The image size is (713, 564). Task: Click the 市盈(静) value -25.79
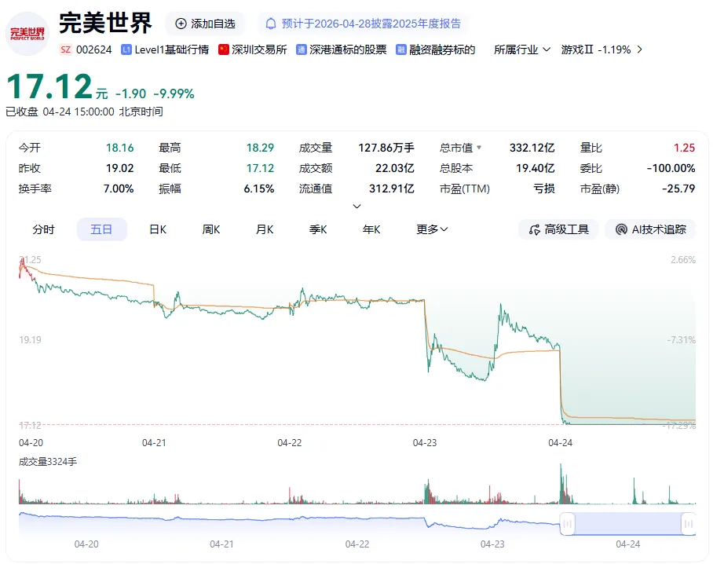point(678,189)
